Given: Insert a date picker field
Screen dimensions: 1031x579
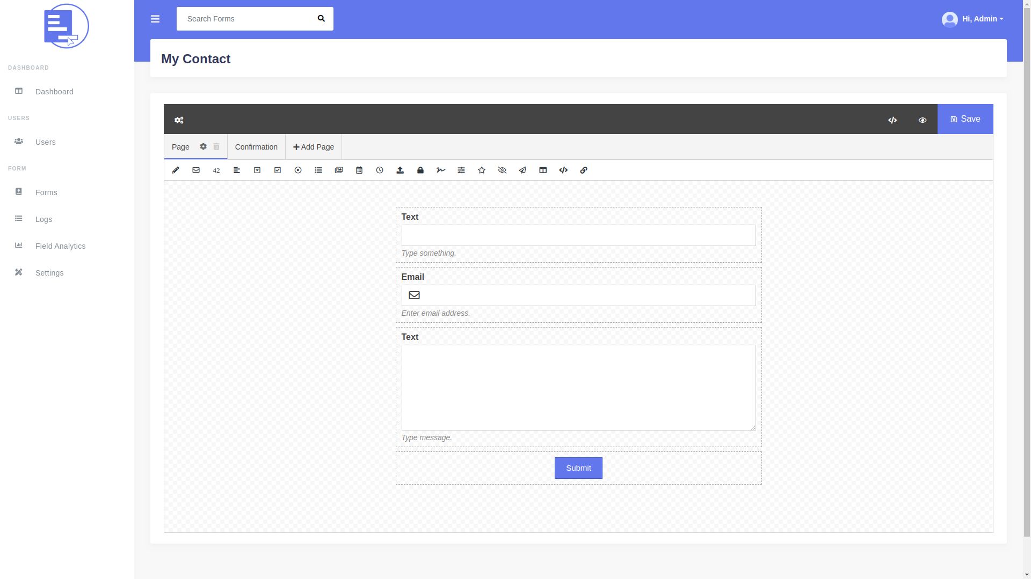Looking at the screenshot, I should click(359, 170).
